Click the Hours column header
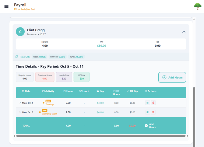Image resolution: width=204 pixels, height=147 pixels. (68, 91)
